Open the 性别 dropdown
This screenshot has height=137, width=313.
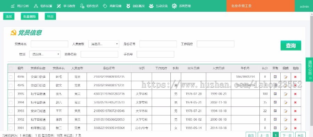click(45, 54)
